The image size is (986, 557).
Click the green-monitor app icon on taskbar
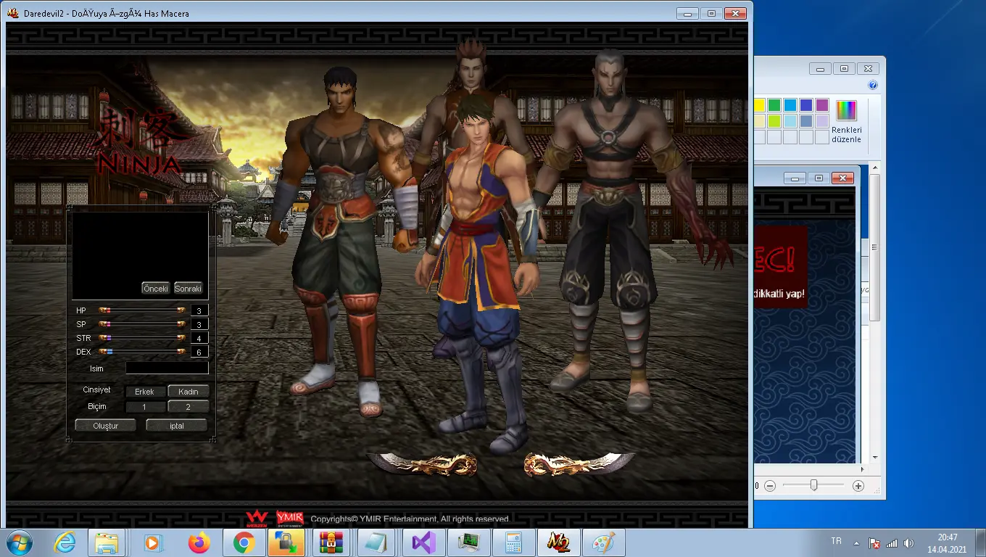pyautogui.click(x=468, y=542)
